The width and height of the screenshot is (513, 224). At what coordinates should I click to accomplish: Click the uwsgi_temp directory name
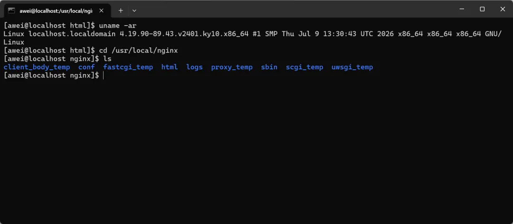[352, 67]
